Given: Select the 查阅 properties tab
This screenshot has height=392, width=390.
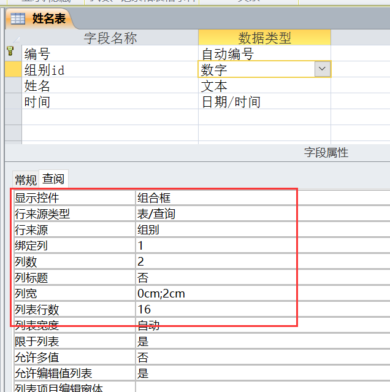Looking at the screenshot, I should (x=53, y=179).
